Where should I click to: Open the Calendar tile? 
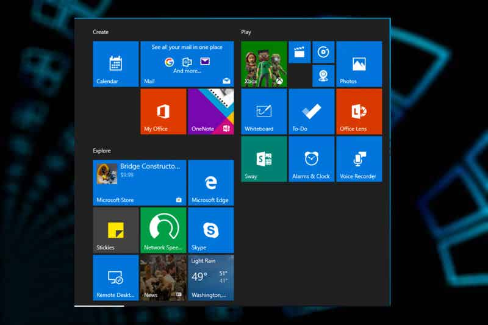116,64
